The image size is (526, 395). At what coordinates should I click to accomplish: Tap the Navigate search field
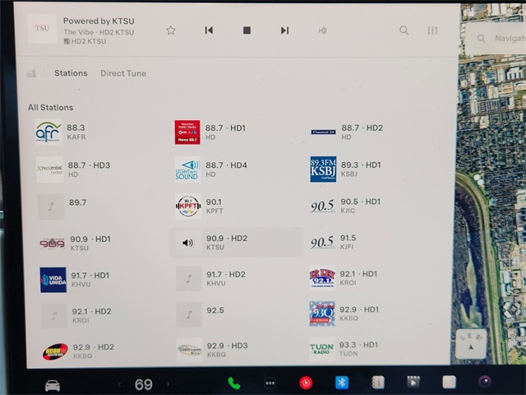coord(496,39)
